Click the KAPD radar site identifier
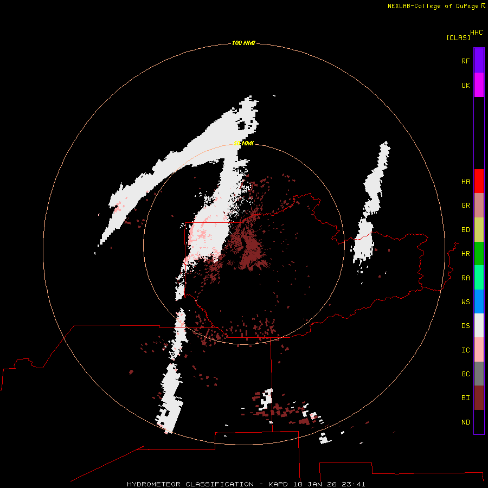The width and height of the screenshot is (488, 488). coord(278,484)
